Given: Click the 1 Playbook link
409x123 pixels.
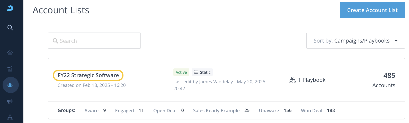Looking at the screenshot, I should (x=312, y=80).
